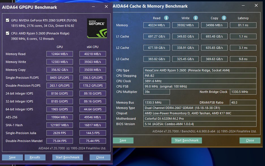This screenshot has width=265, height=166.
Task: Click North Bridge Clock field 1330.5 MHz
Action: click(x=243, y=92)
